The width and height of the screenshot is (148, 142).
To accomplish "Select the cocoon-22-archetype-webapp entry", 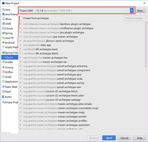I will click(63, 100).
